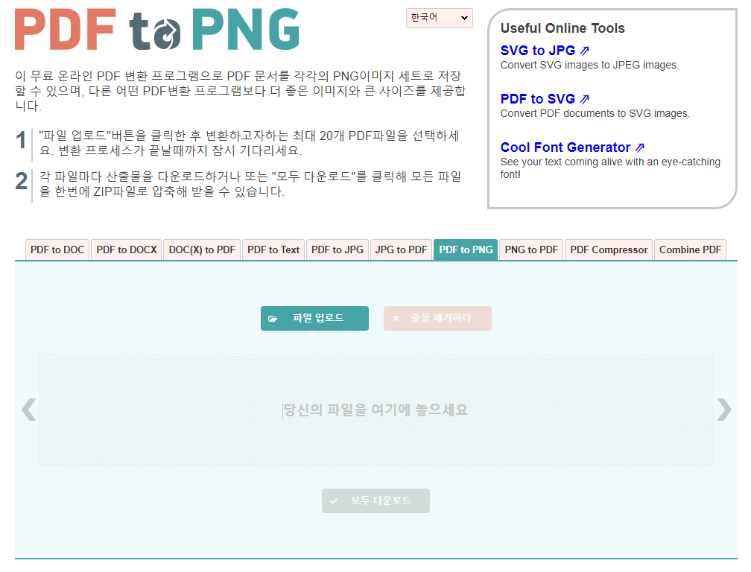Switch to the DOC(X) to PDF tab
751x572 pixels.
(202, 250)
